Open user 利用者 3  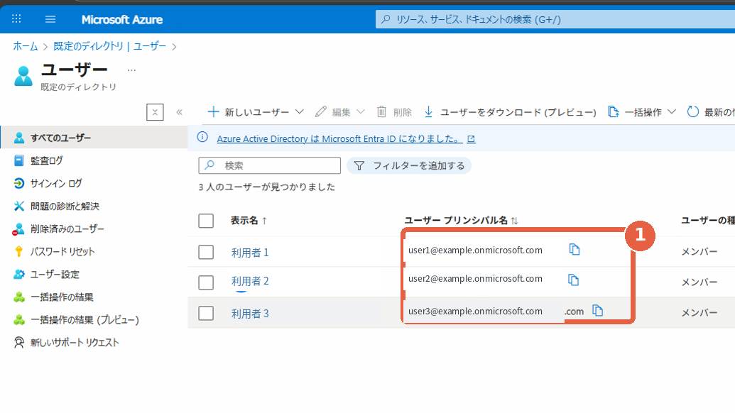(x=250, y=313)
